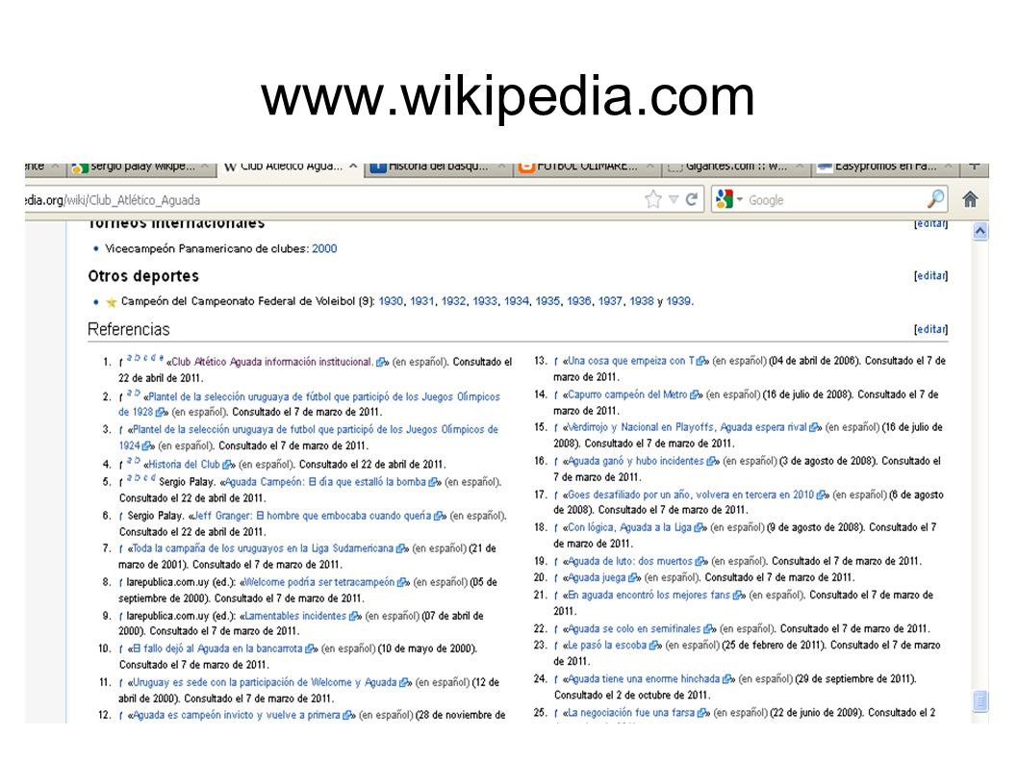The width and height of the screenshot is (1018, 763).
Task: Open 'El fallo dejó al Aguada en la bancarrota'
Action: 217,649
